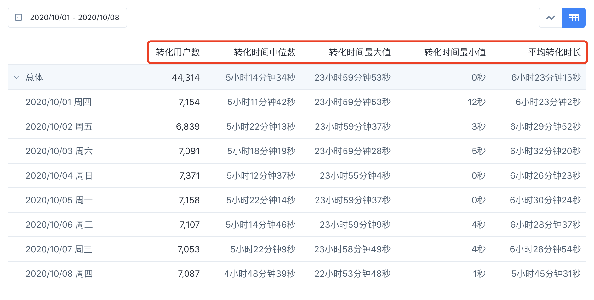594x300 pixels.
Task: Click median value 5小时11分钟42秒
Action: point(261,102)
